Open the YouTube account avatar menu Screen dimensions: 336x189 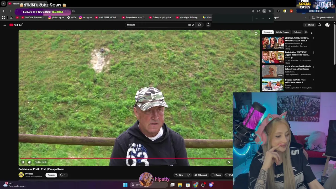point(327,25)
